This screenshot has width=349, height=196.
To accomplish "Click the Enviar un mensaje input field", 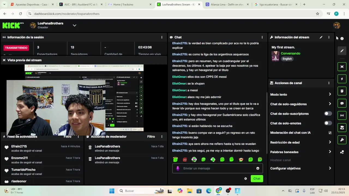I will click(x=218, y=168).
